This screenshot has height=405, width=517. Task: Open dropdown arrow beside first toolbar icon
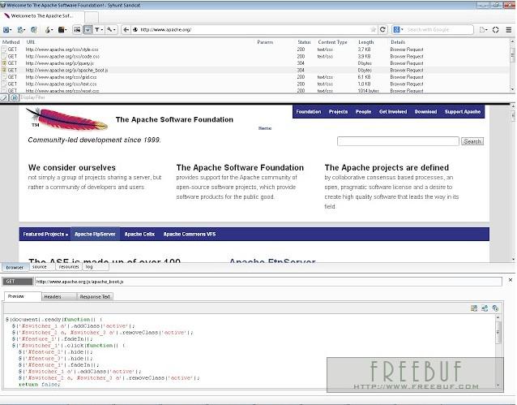(11, 30)
